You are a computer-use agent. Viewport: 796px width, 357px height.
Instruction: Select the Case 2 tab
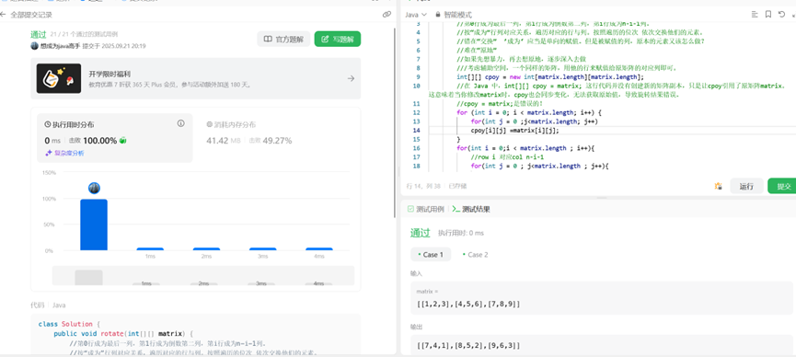pyautogui.click(x=475, y=255)
